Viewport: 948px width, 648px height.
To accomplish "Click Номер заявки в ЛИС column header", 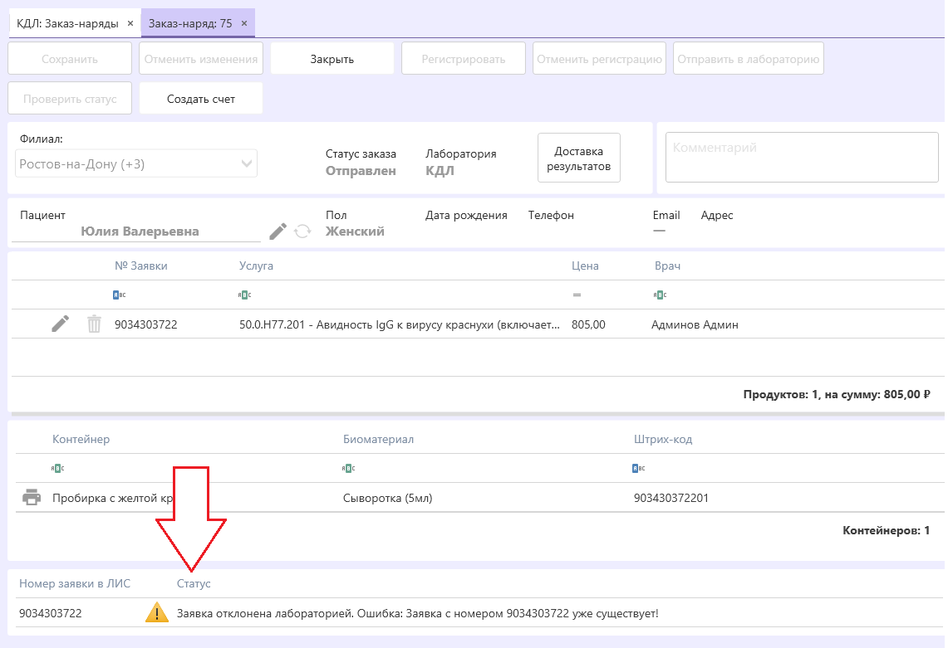I will click(x=75, y=583).
